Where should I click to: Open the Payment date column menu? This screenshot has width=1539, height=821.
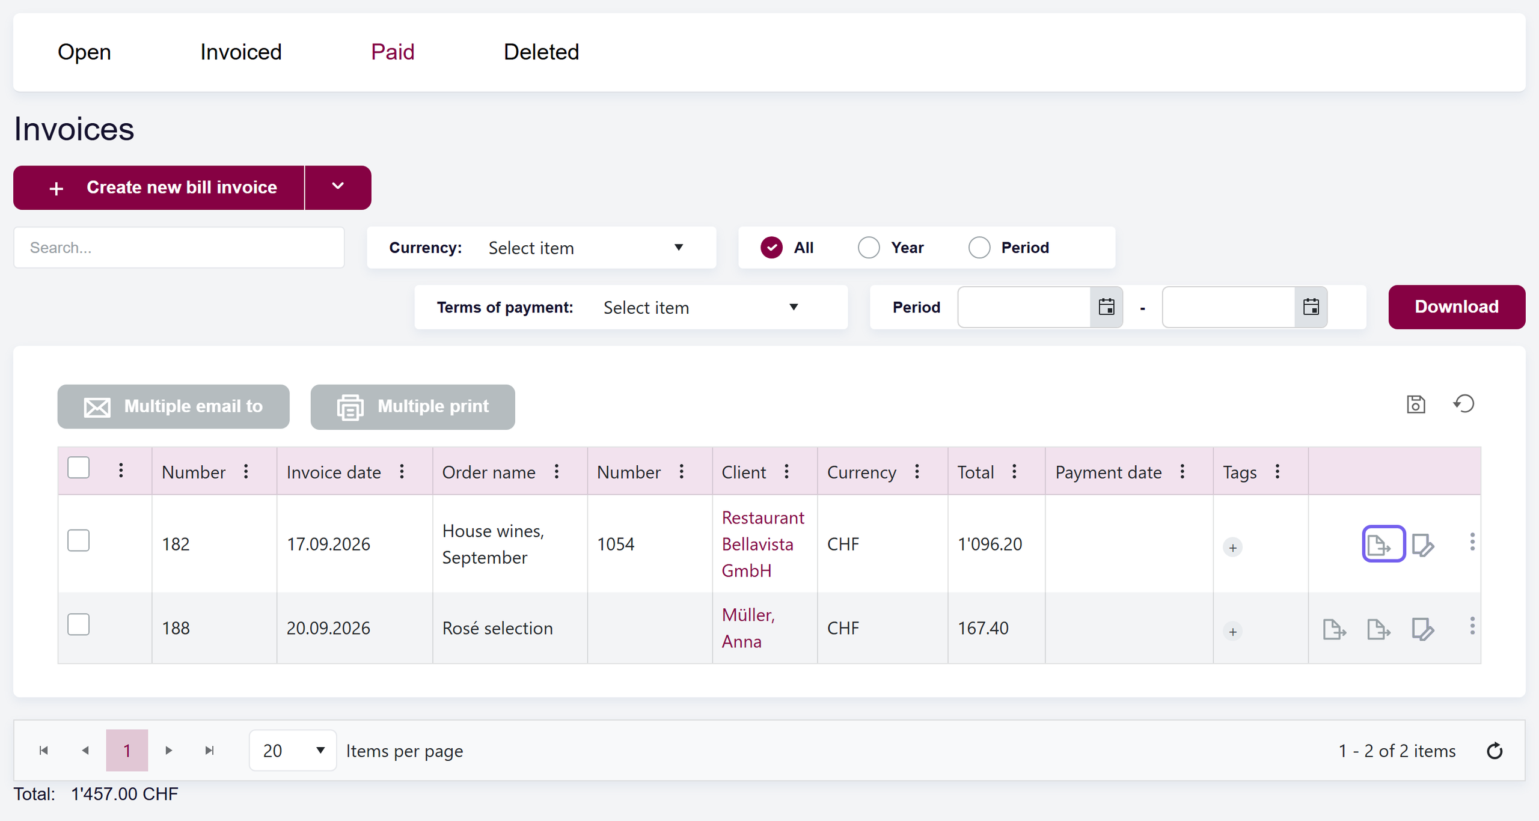[x=1183, y=472]
